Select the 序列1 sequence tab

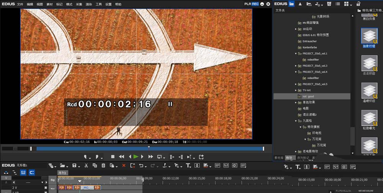tap(63, 173)
